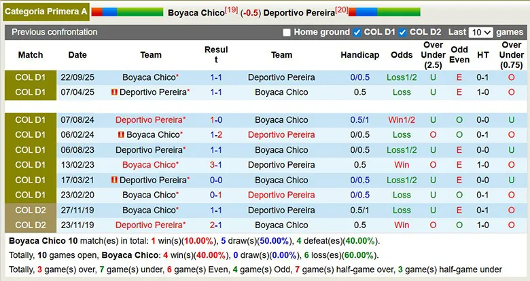
Task: Click the 2-1 result of 23/11/19 match
Action: pos(216,225)
